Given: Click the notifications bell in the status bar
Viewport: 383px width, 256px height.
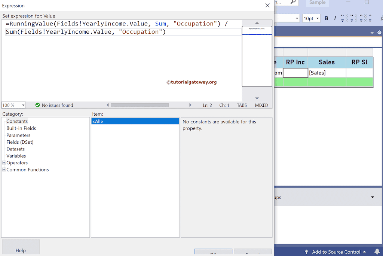Looking at the screenshot, I should 377,252.
